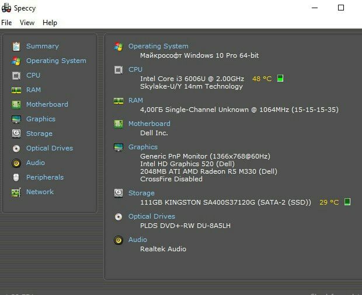Click the Windows flag icon beside Operating System heading
Viewport: 362px width, 295px height.
click(119, 46)
